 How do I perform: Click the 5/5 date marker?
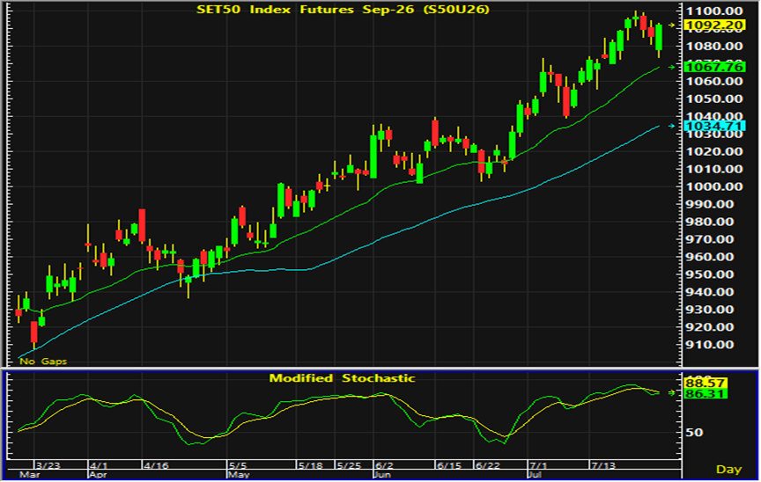[x=238, y=465]
